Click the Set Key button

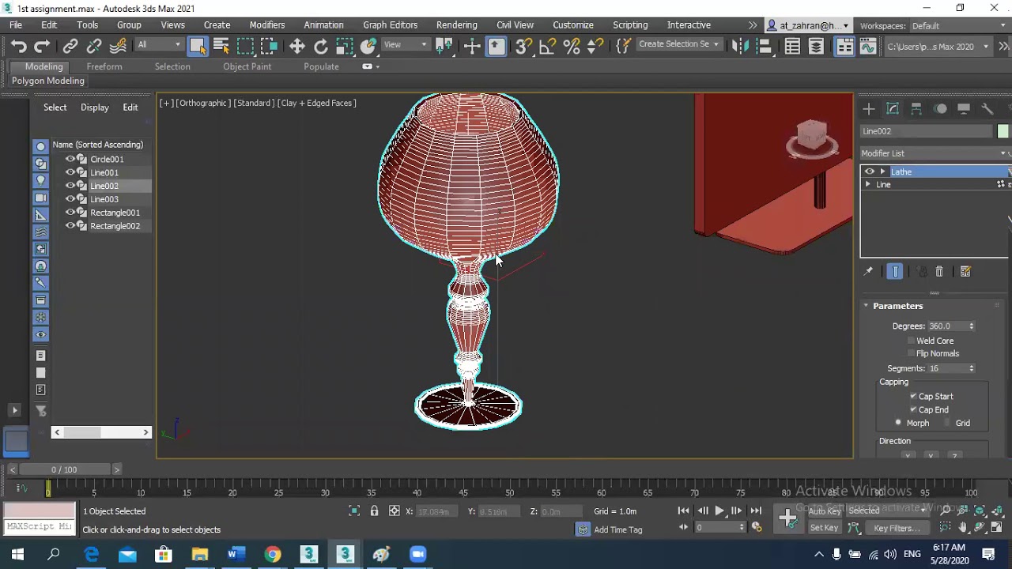[824, 528]
